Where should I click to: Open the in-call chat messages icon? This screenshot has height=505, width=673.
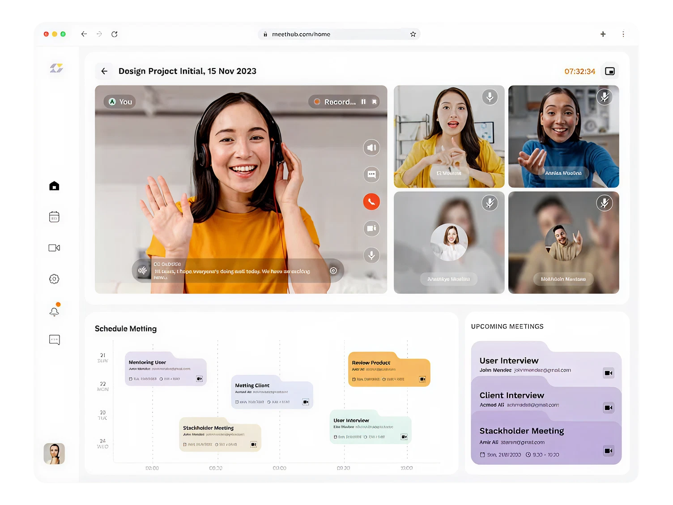pos(371,175)
